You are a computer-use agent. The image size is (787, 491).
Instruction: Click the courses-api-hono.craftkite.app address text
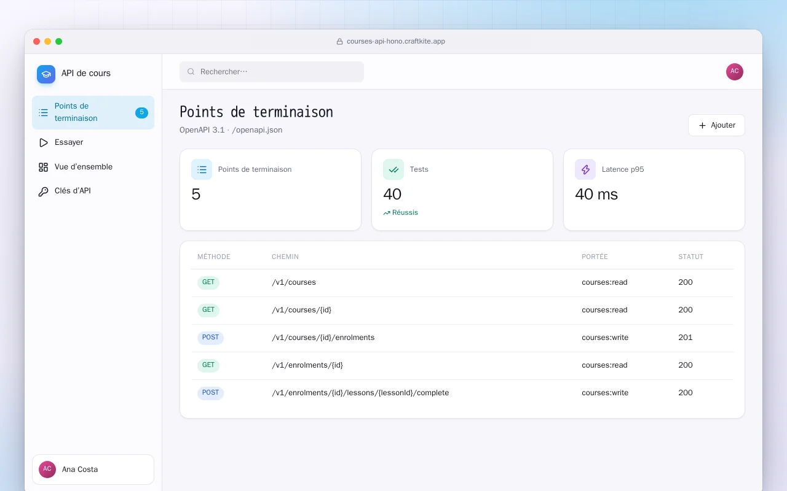[x=396, y=42]
